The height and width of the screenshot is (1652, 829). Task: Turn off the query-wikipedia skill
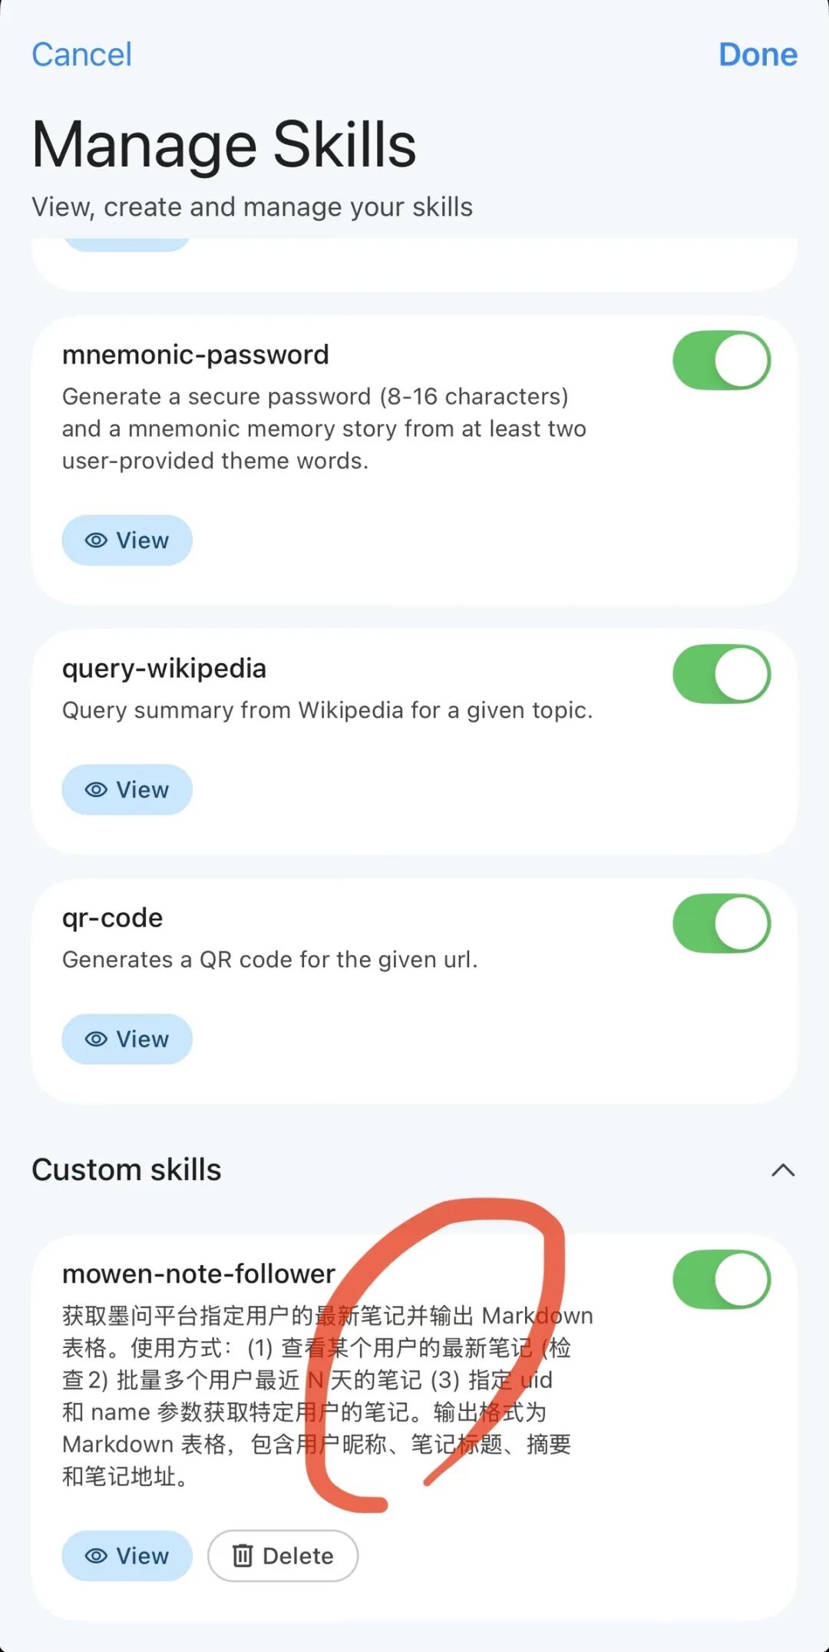point(722,674)
